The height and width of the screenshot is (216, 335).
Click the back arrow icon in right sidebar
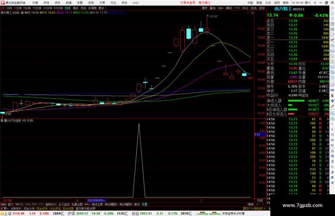point(332,8)
